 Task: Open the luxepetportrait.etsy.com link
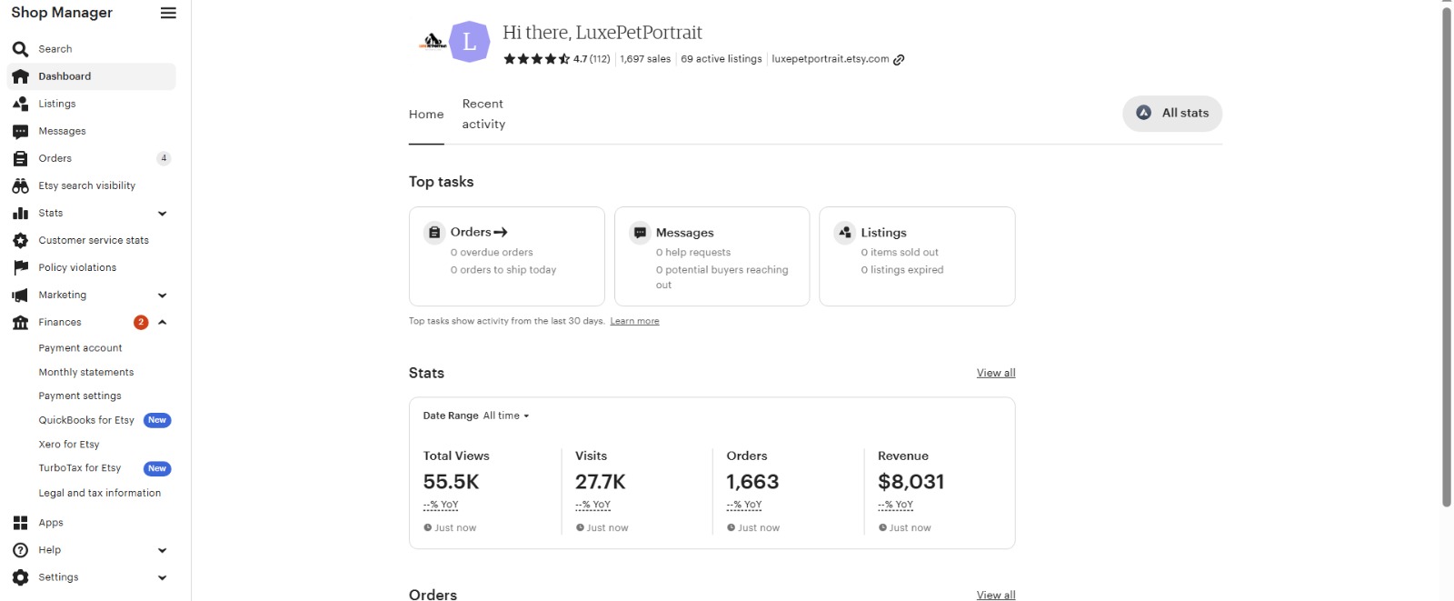pyautogui.click(x=831, y=59)
